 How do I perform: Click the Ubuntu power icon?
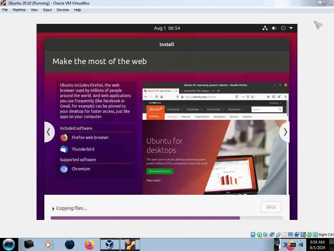[x=283, y=28]
